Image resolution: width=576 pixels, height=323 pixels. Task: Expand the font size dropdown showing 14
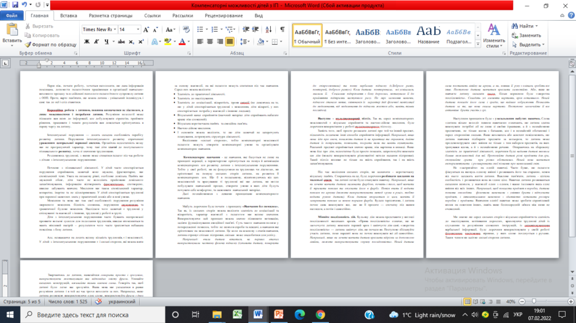pyautogui.click(x=138, y=29)
